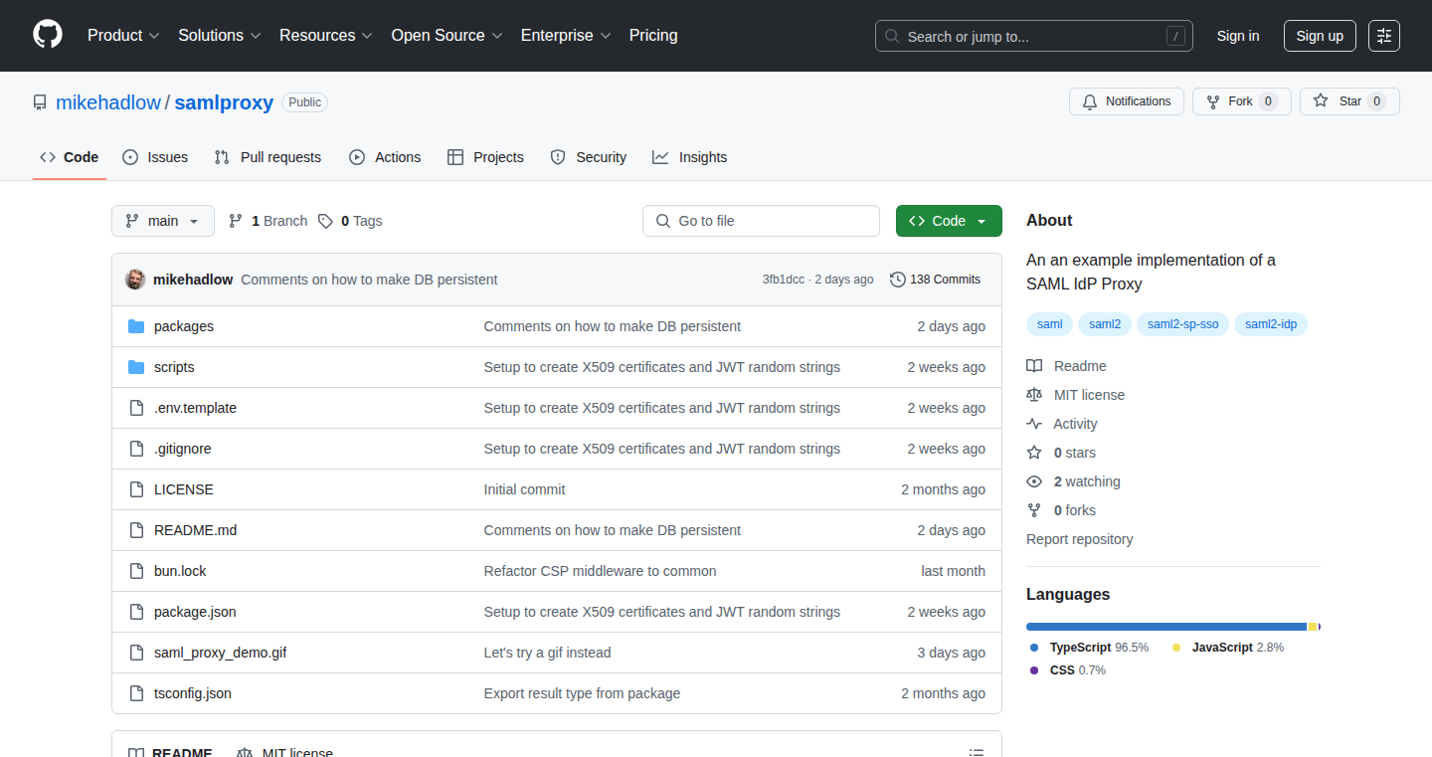Click the Search or jump to field
The width and height of the screenshot is (1432, 757).
tap(1034, 36)
